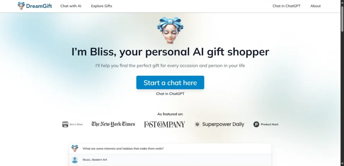Click the DreamGift logo avatar icon
Viewport: 344px width, 166px height.
coord(21,6)
